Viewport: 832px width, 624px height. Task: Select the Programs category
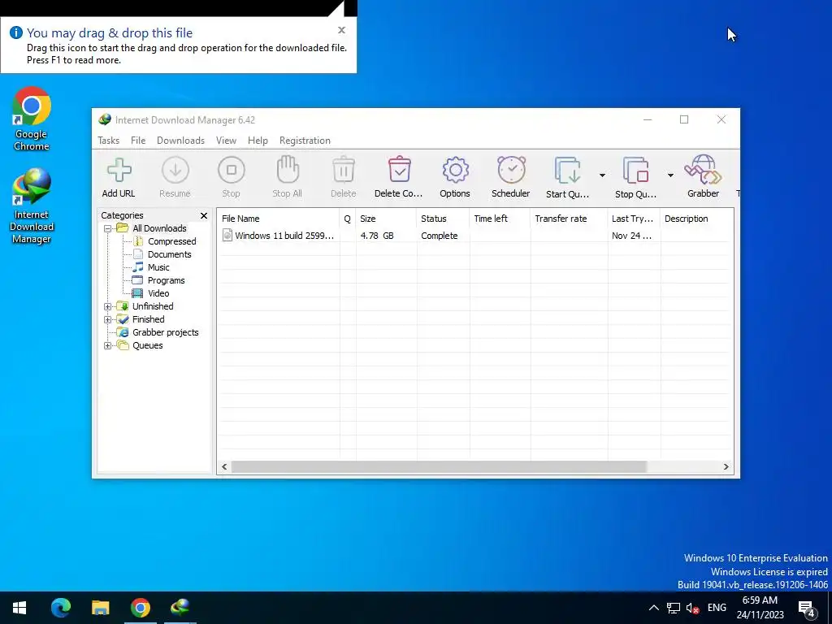point(166,280)
